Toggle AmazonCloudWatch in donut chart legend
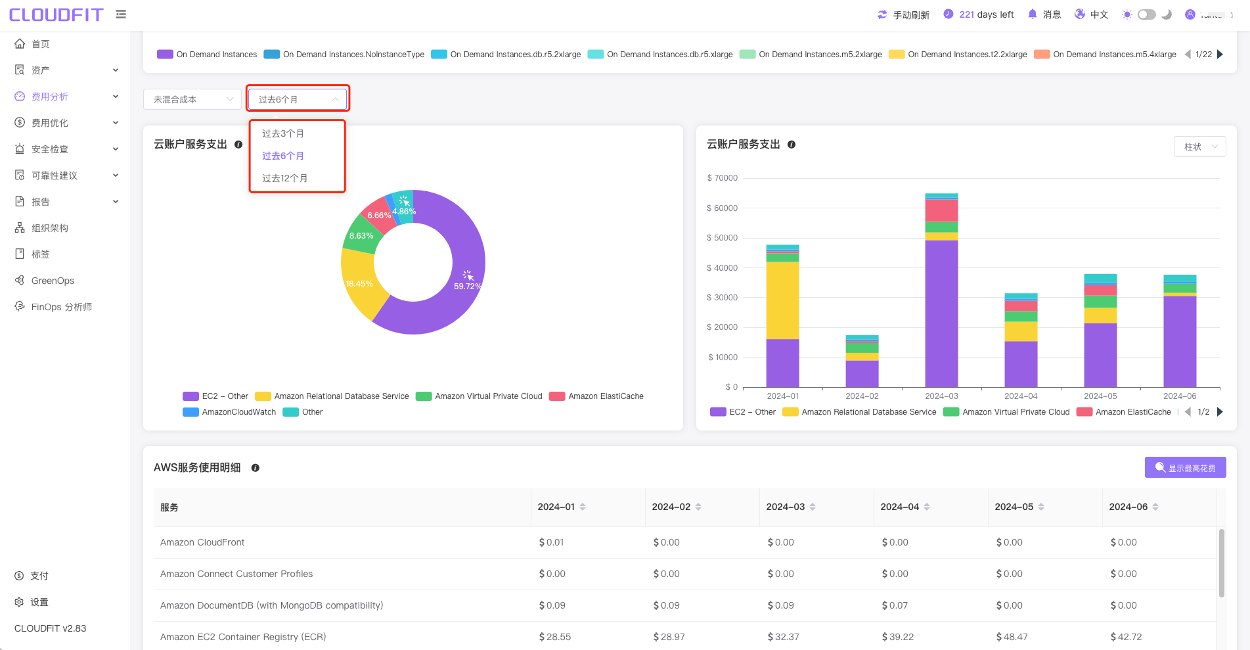The image size is (1250, 650). [x=229, y=412]
